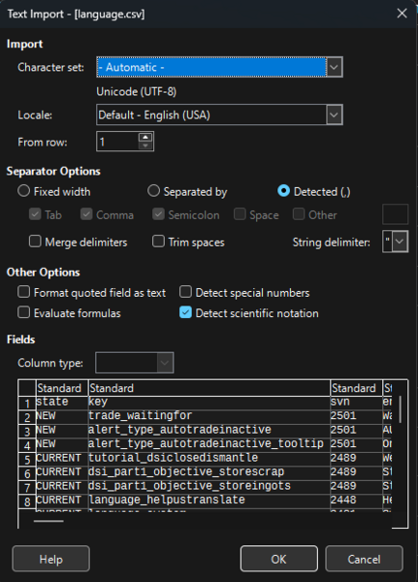Open the Column type dropdown
The image size is (418, 582).
click(135, 363)
